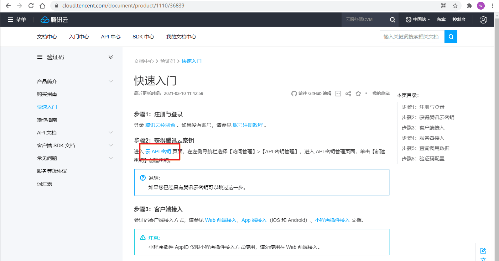This screenshot has width=499, height=261.
Task: Jump to 步骤4：服务器接入 in page contents
Action: click(423, 138)
